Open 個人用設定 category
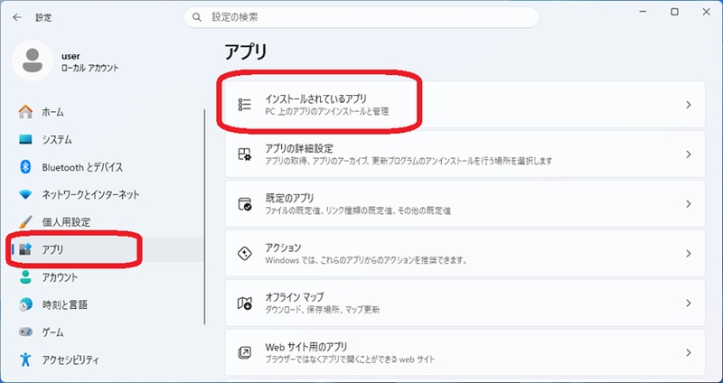Image resolution: width=723 pixels, height=383 pixels. (106, 221)
